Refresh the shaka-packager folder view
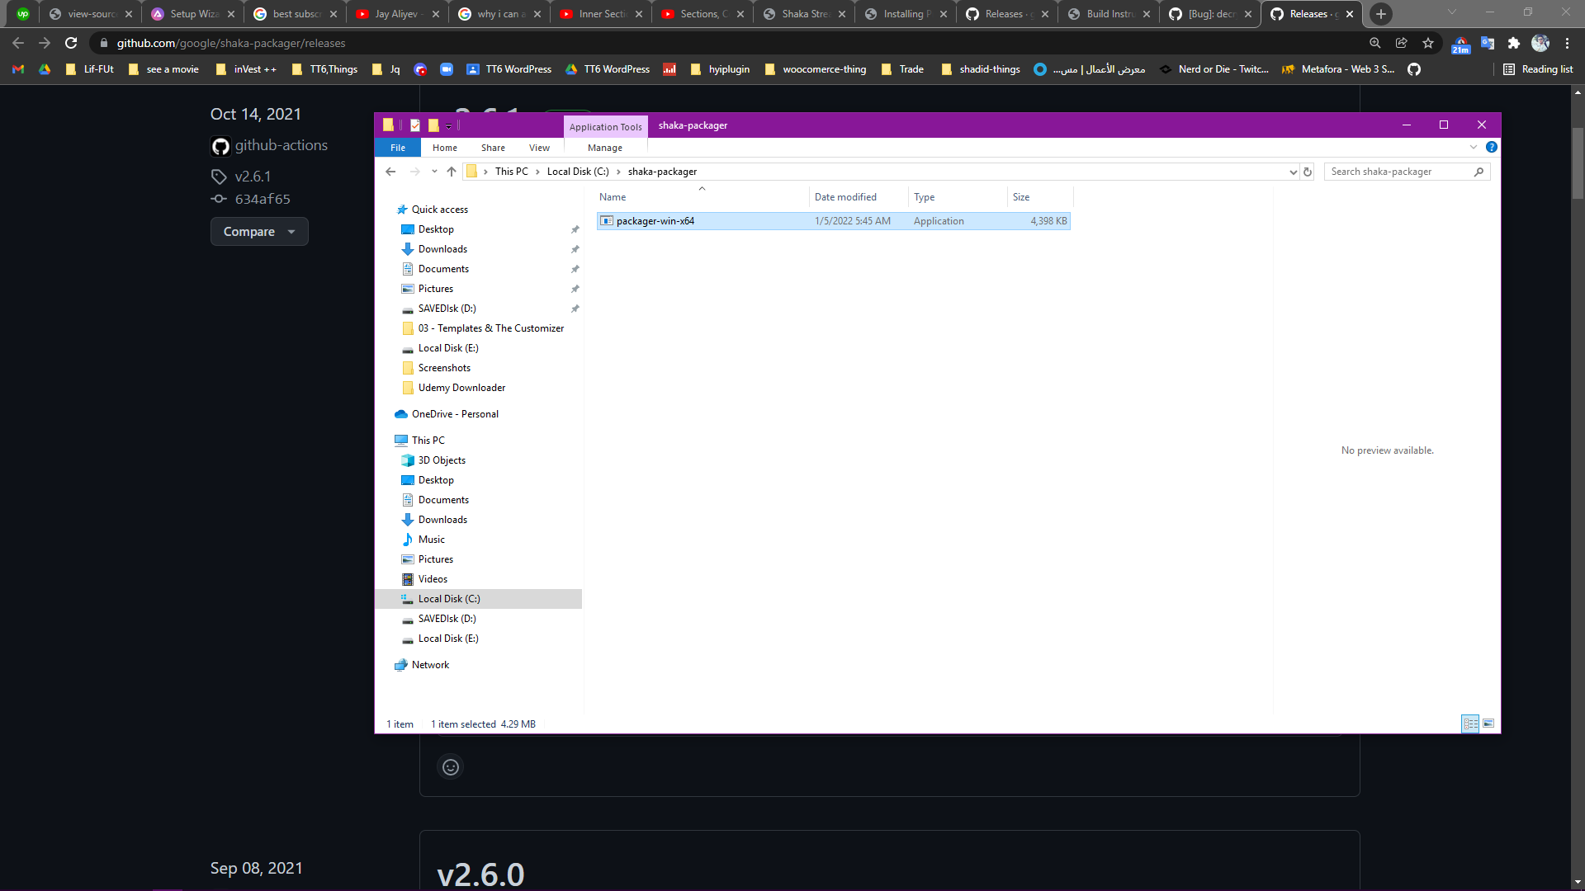Viewport: 1585px width, 891px height. (1308, 172)
